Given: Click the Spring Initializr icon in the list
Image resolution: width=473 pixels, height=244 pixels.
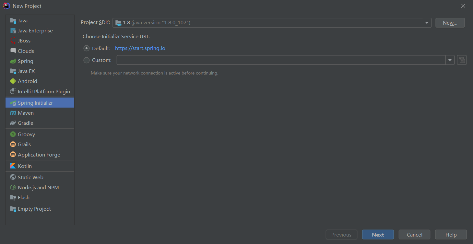Looking at the screenshot, I should click(x=13, y=103).
